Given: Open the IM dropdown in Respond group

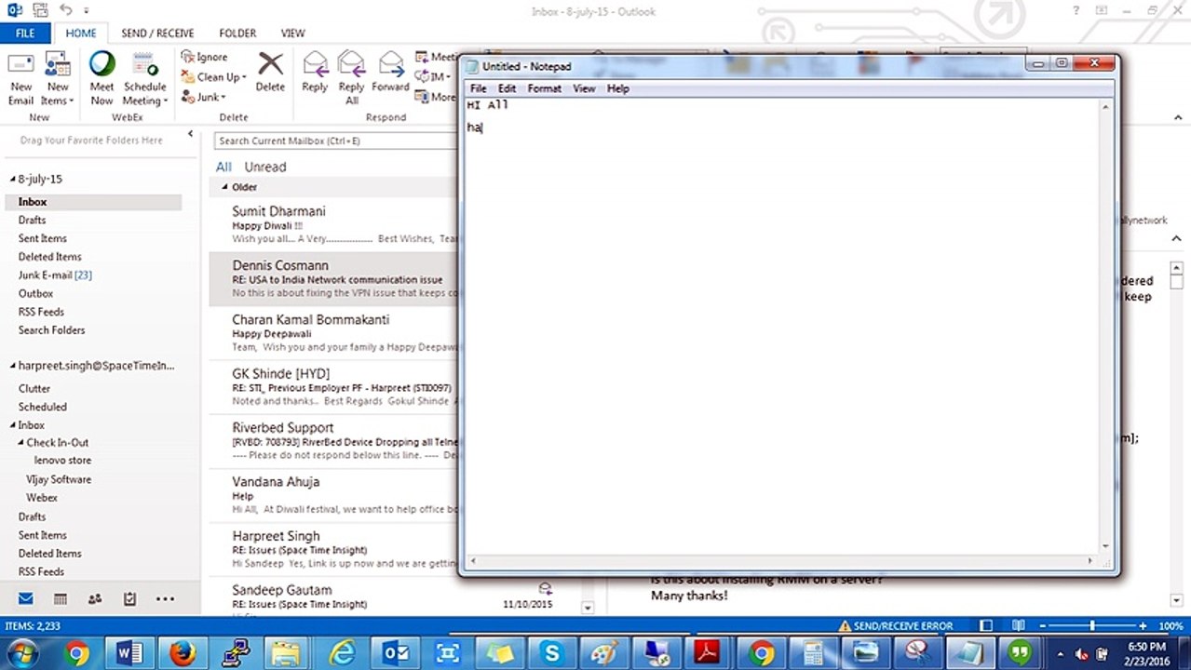Looking at the screenshot, I should coord(433,77).
